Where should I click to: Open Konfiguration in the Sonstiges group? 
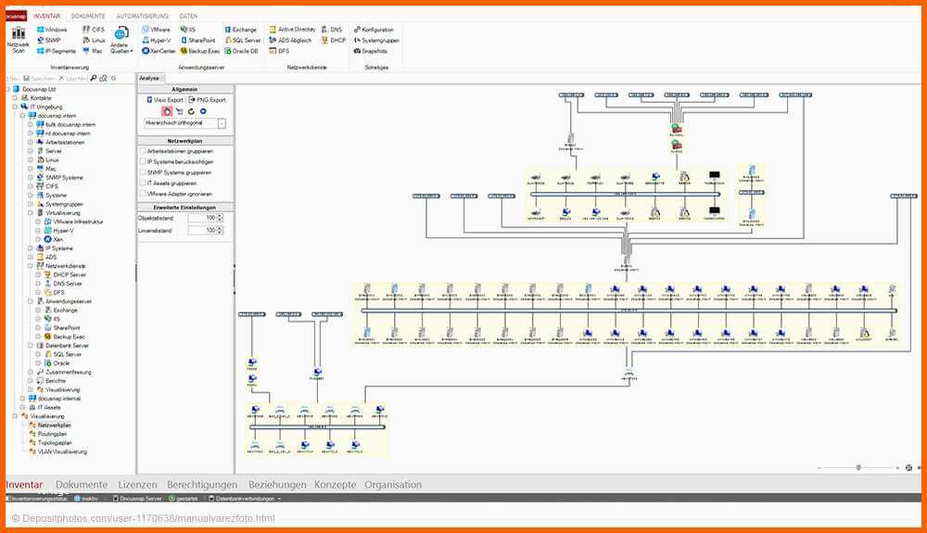coord(374,30)
